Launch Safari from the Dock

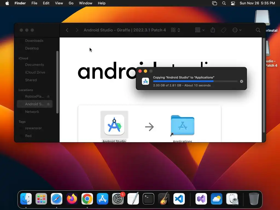pyautogui.click(x=57, y=199)
